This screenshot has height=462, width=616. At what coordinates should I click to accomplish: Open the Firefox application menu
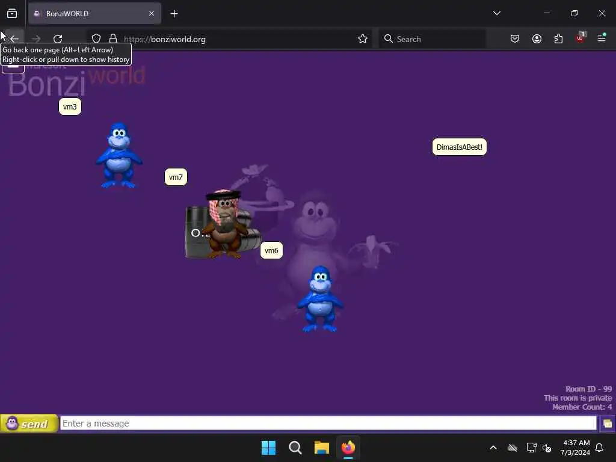[x=602, y=38]
